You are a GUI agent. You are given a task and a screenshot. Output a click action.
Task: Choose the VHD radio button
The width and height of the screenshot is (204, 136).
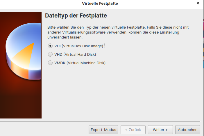click(50, 54)
